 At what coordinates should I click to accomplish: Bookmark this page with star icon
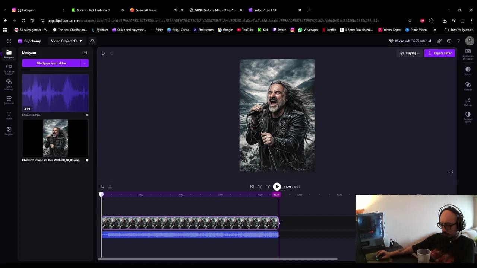pos(410,20)
